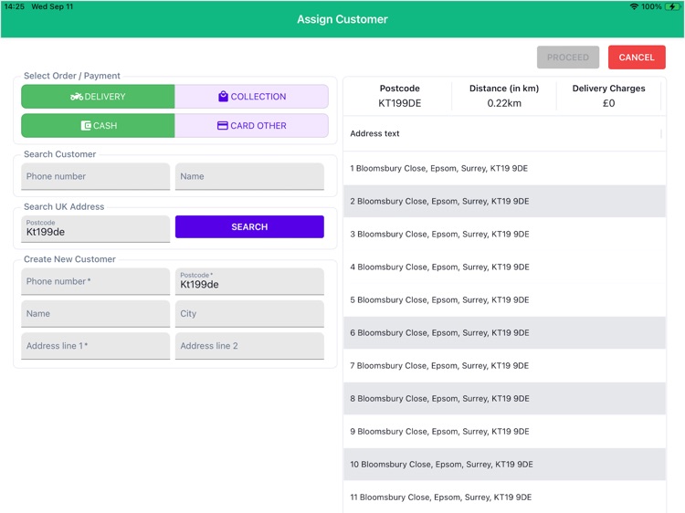Tap the Wi-Fi status icon
685x513 pixels.
(634, 6)
